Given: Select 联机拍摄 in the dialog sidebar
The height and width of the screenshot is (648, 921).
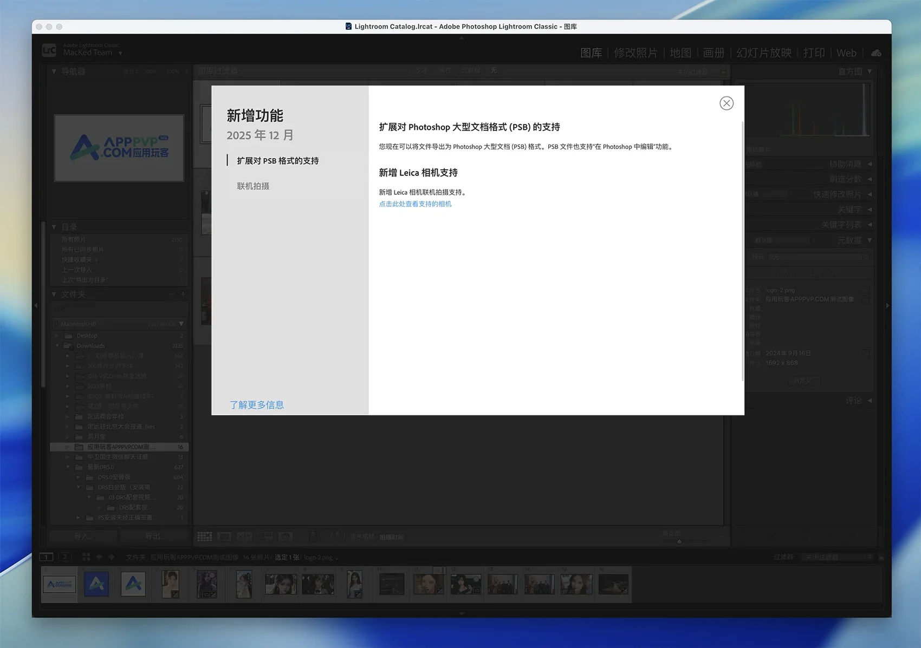Looking at the screenshot, I should 253,186.
